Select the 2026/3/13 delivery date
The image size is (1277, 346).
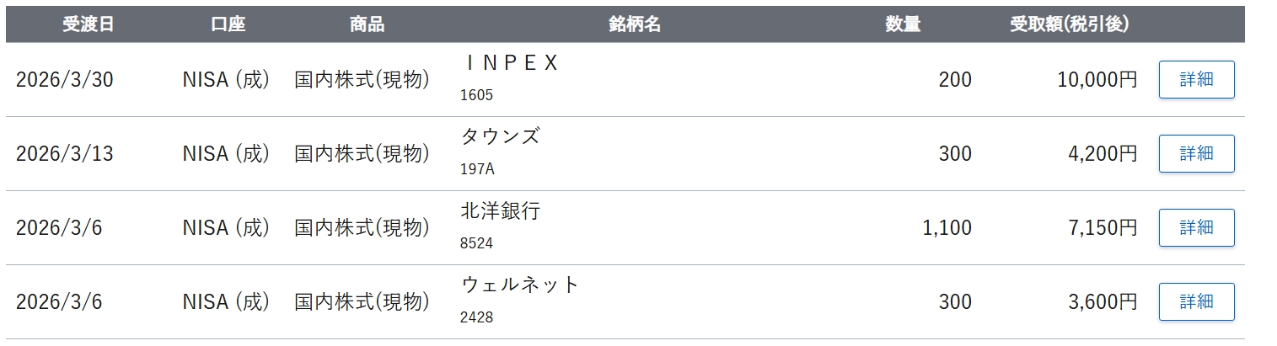point(65,154)
